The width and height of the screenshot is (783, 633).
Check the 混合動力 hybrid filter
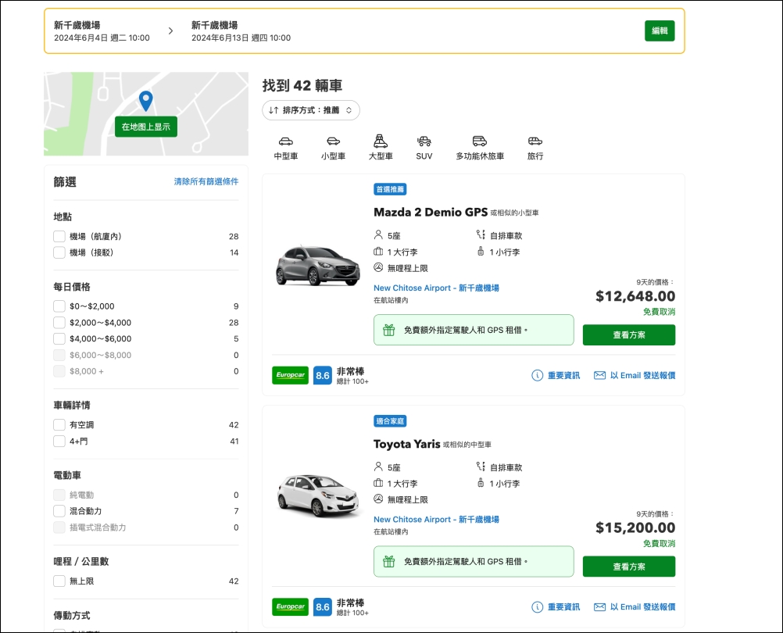pos(59,511)
